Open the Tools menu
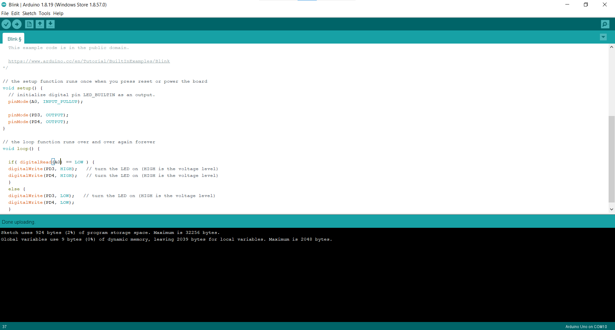Screen dimensions: 615x330 tap(45, 13)
